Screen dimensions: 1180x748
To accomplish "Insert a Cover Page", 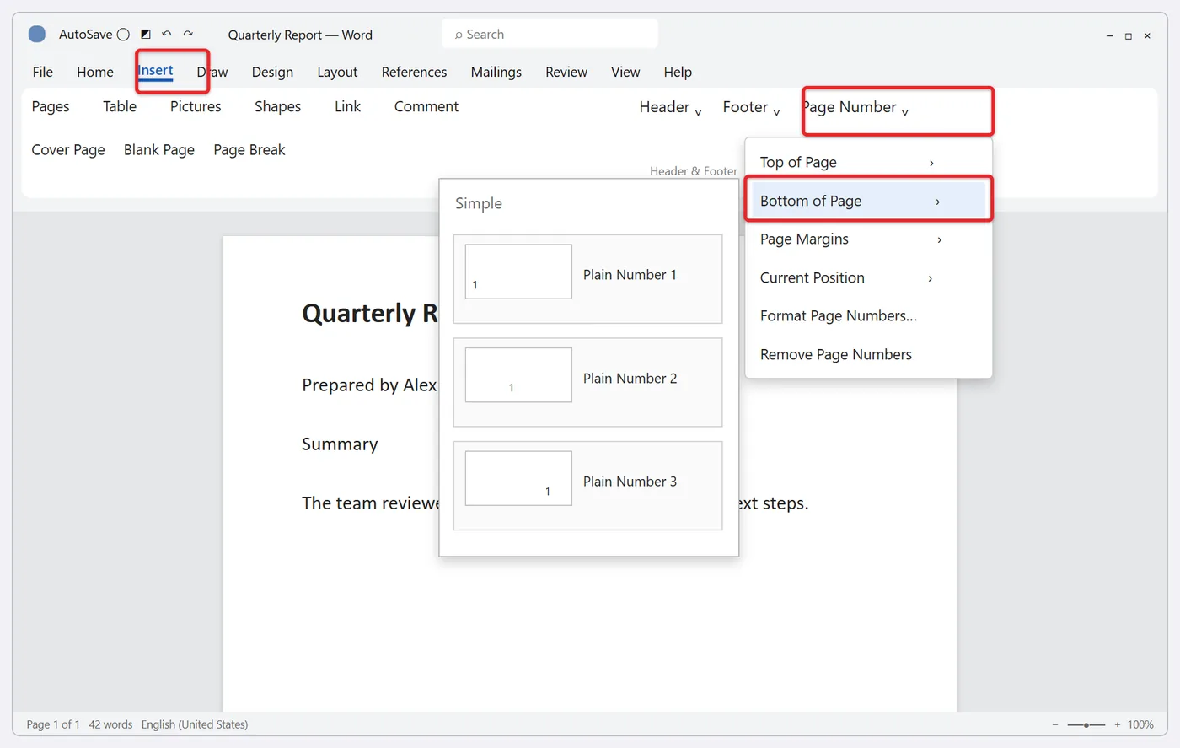I will [68, 150].
